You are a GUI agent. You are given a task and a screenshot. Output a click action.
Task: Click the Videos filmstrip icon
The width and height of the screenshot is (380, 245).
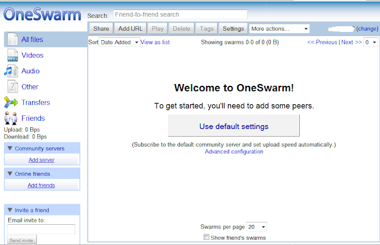coord(12,55)
